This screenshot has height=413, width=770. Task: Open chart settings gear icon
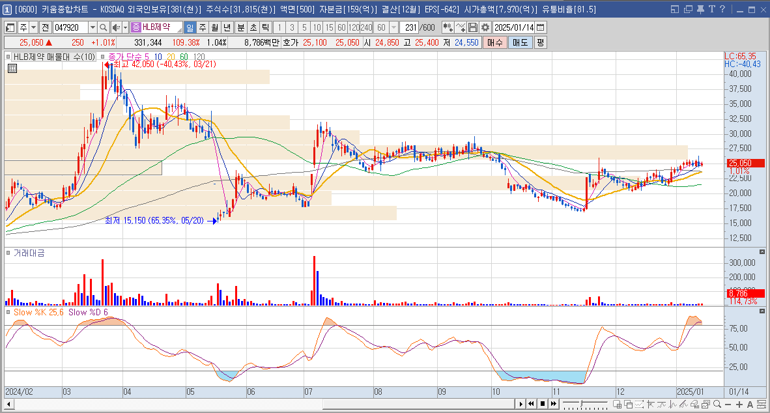[485, 27]
